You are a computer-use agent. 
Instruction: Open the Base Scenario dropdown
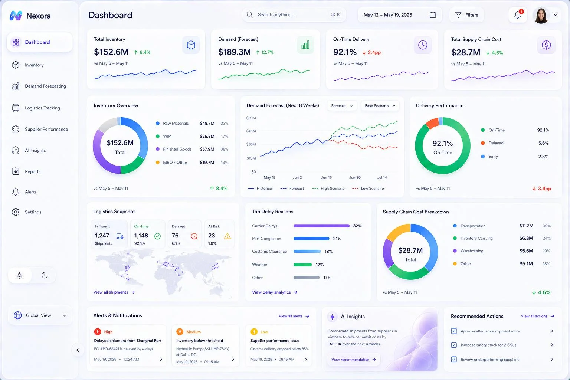point(380,106)
